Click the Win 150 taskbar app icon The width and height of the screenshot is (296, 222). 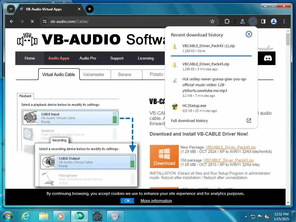click(x=97, y=216)
